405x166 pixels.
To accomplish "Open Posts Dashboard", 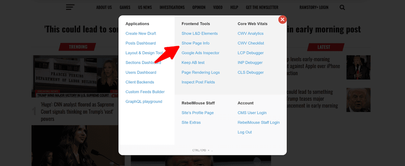I will [x=141, y=43].
